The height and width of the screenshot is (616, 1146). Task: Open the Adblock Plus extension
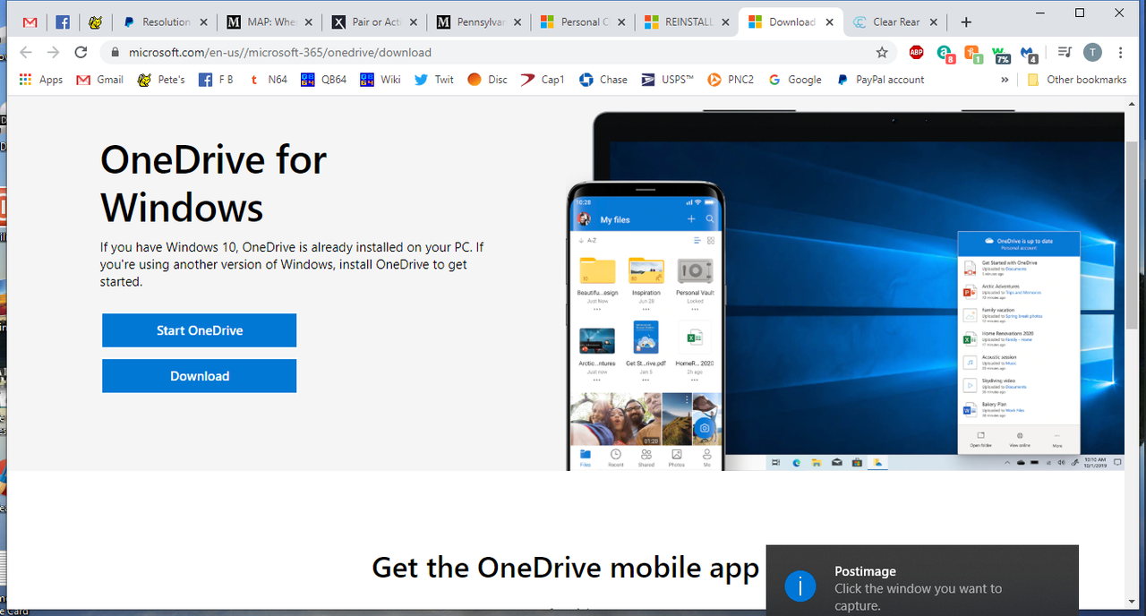point(916,53)
